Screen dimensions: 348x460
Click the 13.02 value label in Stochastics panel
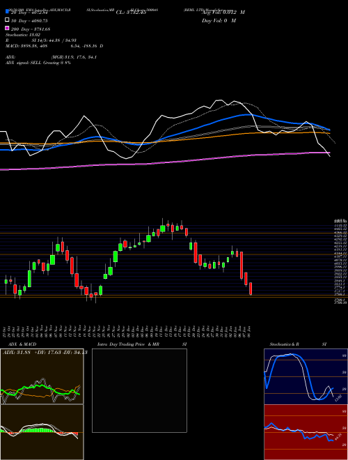pyautogui.click(x=337, y=399)
